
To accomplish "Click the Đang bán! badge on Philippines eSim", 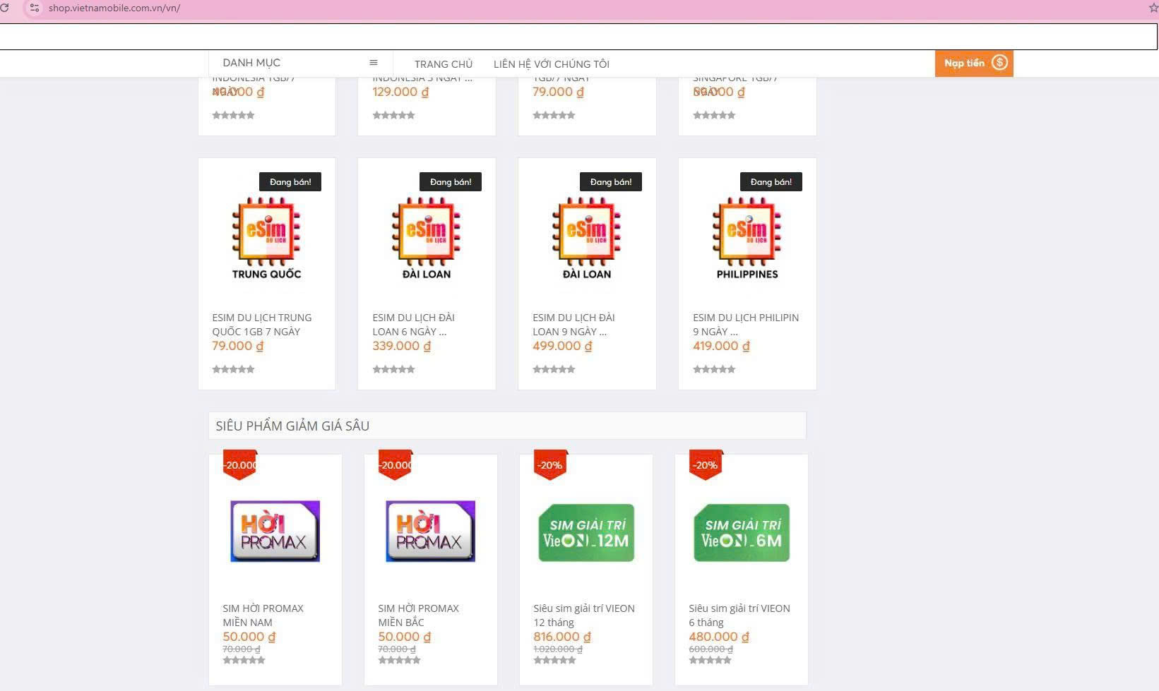I will [x=771, y=182].
